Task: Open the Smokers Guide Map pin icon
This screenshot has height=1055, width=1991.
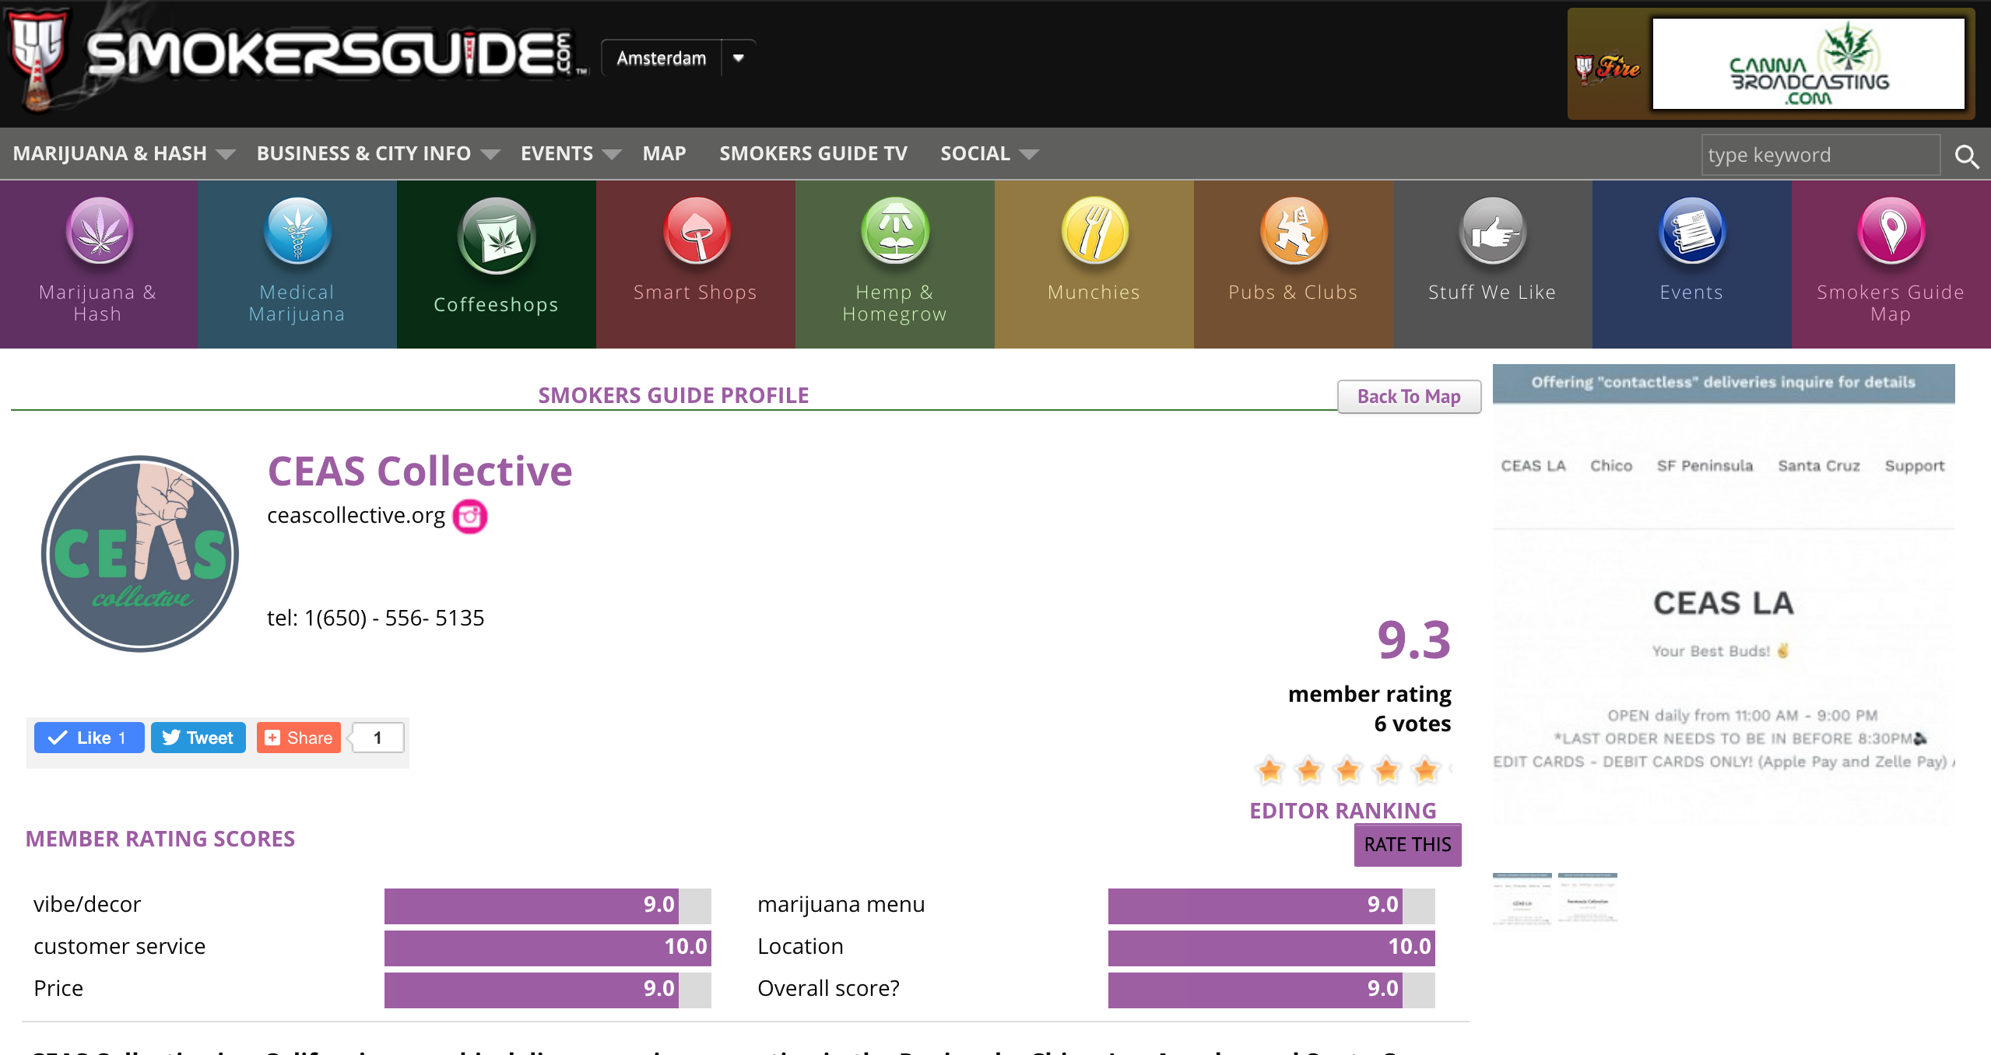Action: [1891, 231]
